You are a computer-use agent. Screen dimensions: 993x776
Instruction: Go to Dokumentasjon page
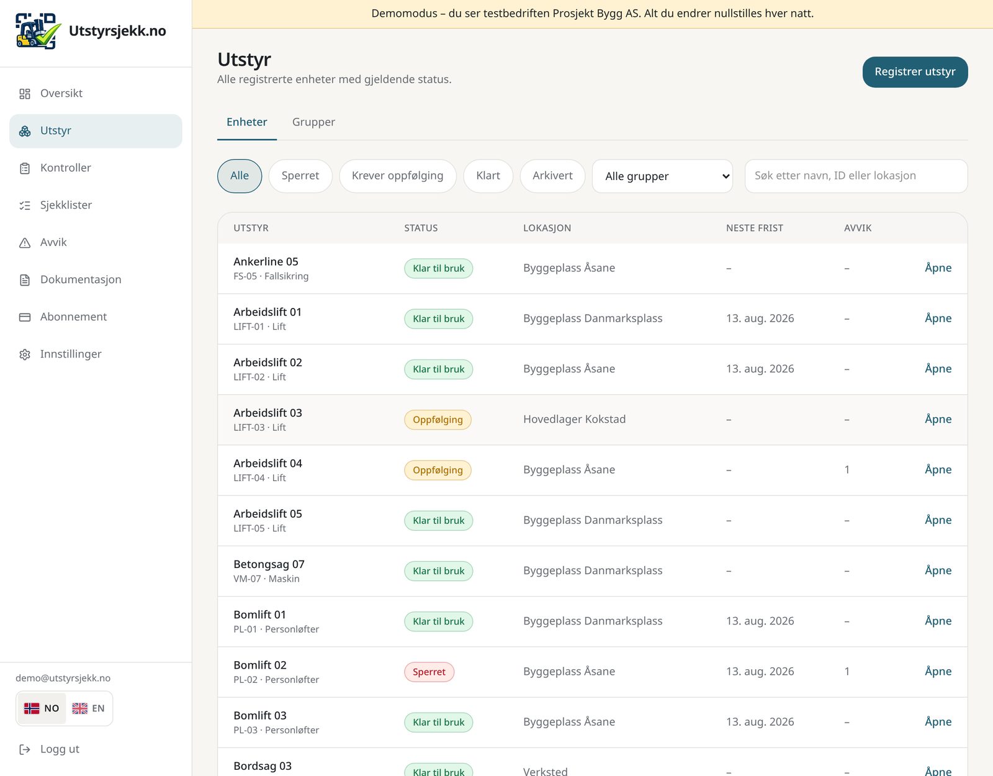point(96,280)
